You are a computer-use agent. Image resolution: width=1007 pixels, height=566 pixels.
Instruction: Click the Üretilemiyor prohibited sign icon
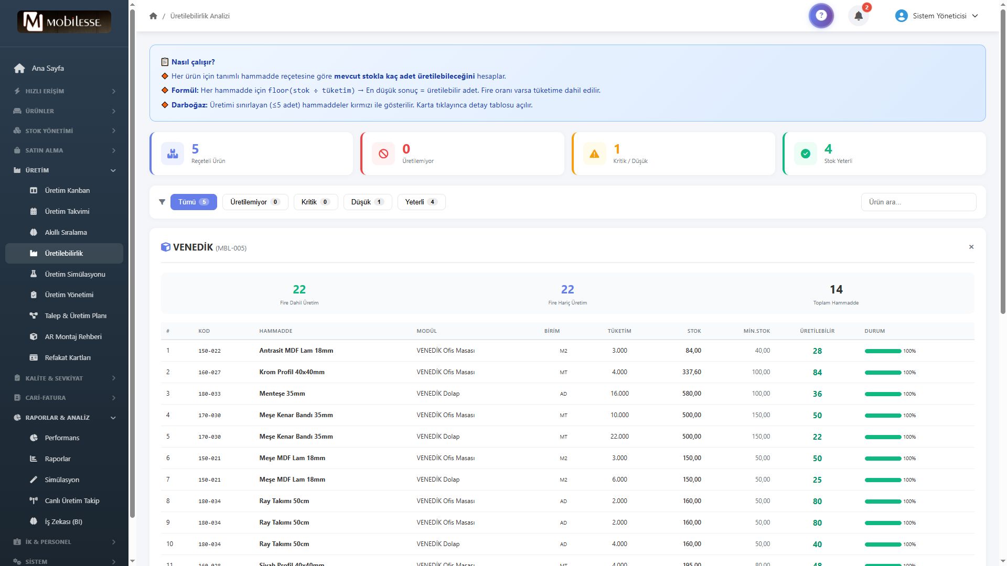tap(383, 154)
